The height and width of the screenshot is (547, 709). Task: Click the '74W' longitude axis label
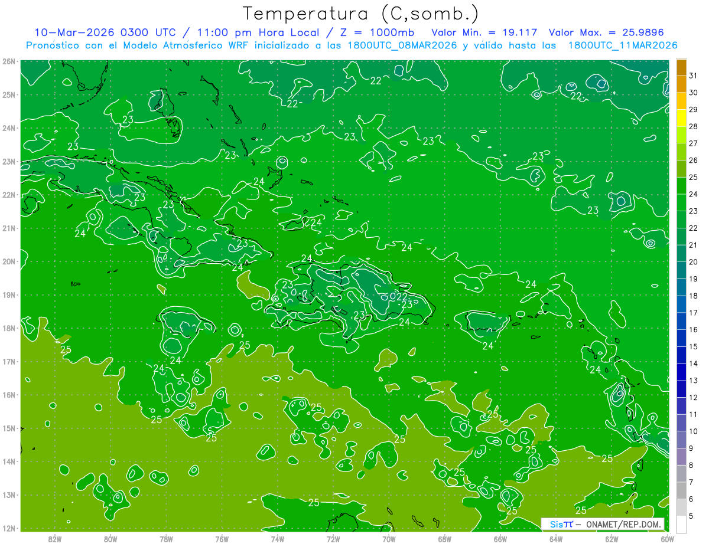pos(278,538)
